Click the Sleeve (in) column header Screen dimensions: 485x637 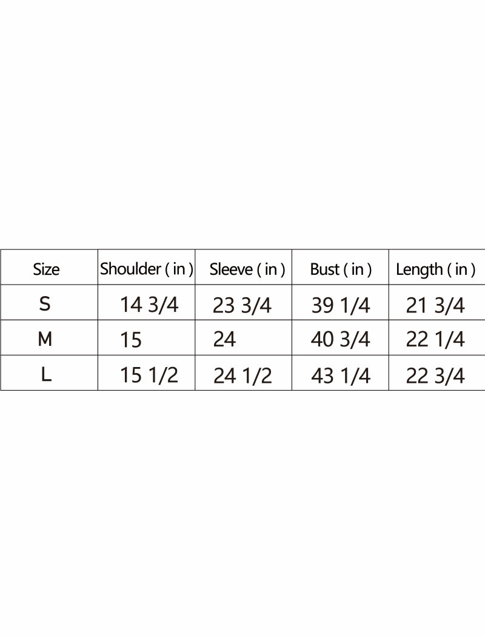coord(247,269)
